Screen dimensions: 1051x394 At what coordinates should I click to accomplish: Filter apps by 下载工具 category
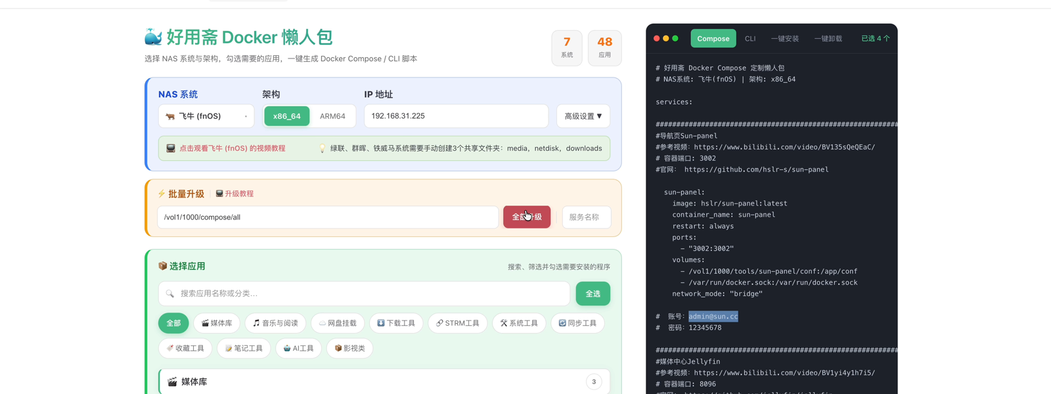pos(396,323)
